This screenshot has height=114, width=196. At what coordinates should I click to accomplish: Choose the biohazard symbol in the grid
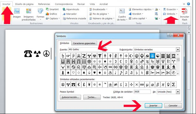[94, 56]
